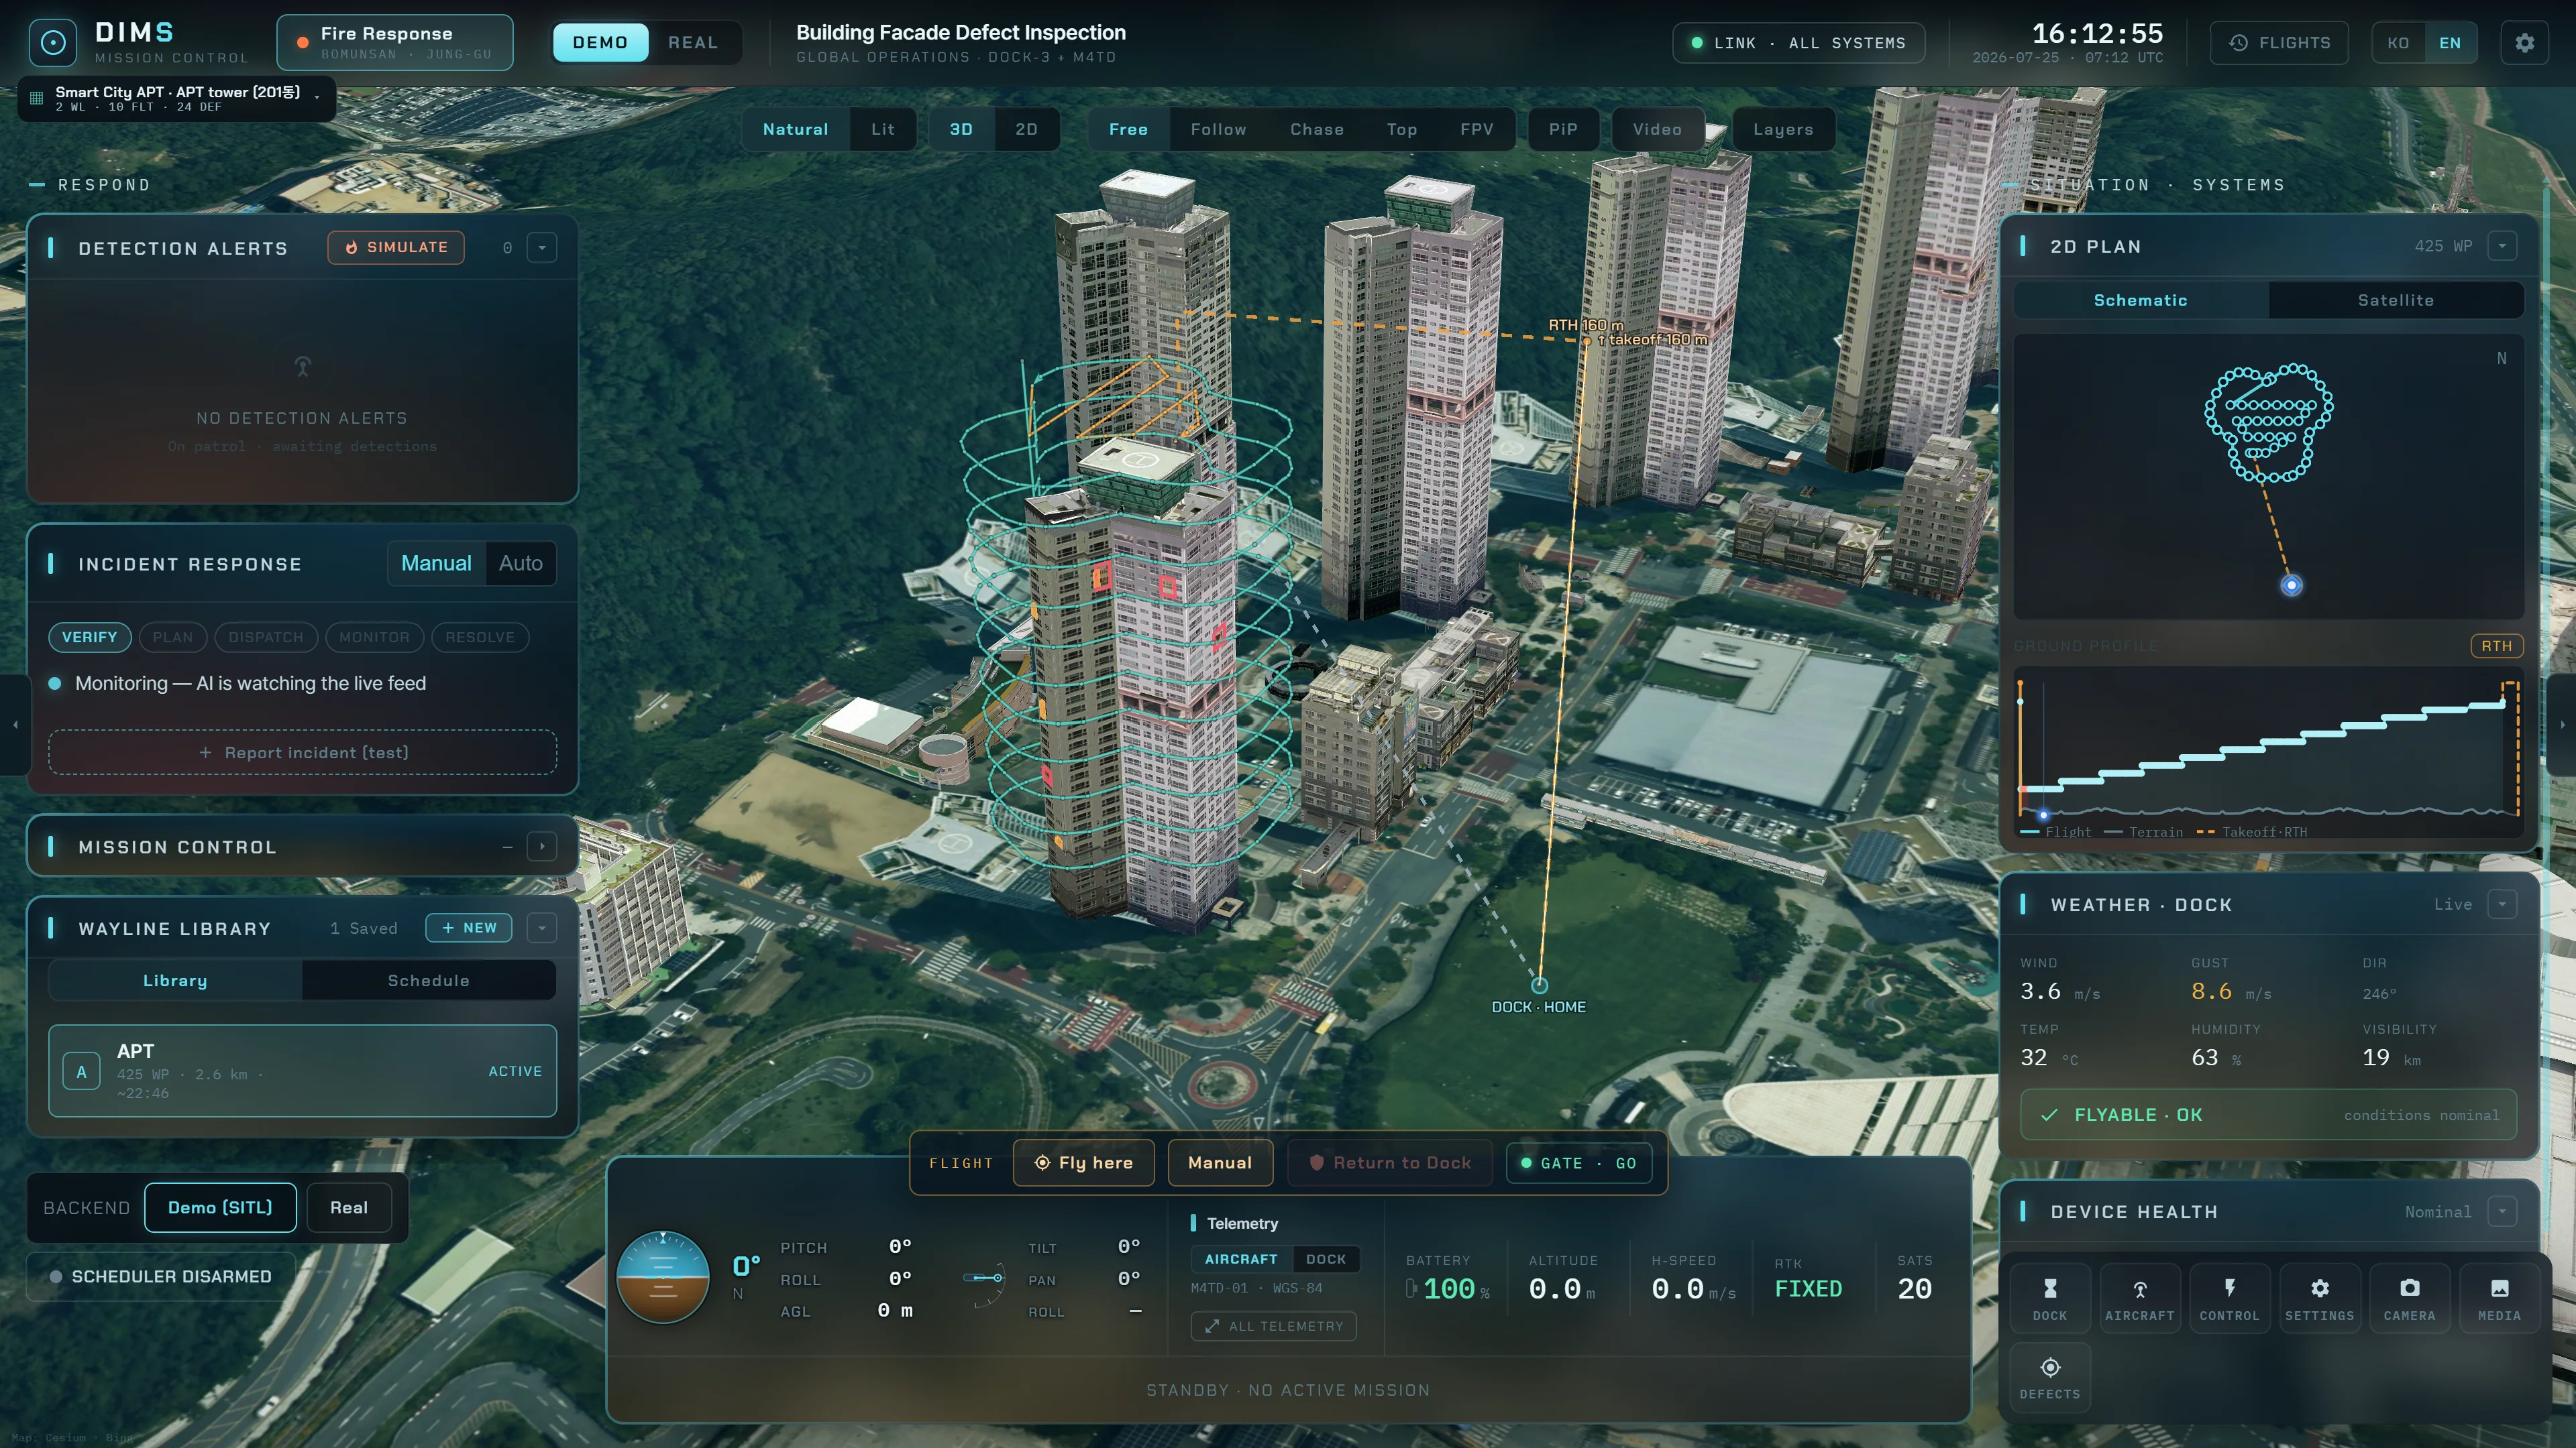Select Auto incident response mode

pyautogui.click(x=521, y=564)
